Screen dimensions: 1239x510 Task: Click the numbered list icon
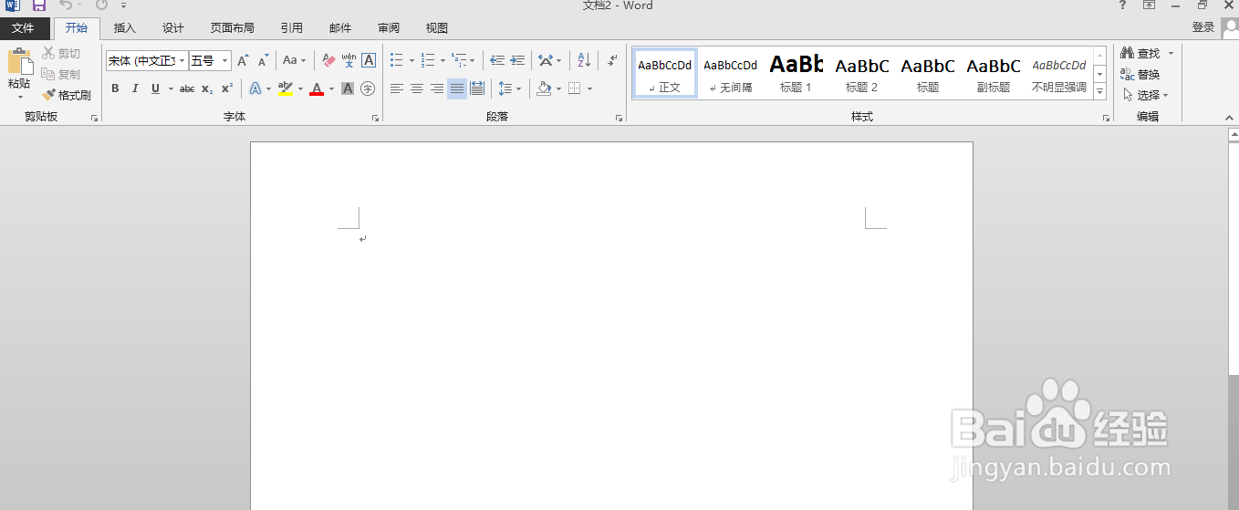[428, 61]
